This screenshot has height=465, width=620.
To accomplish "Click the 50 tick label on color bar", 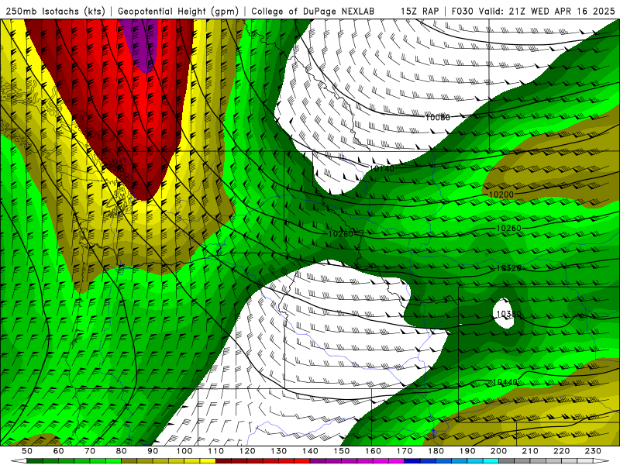I will coord(27,451).
